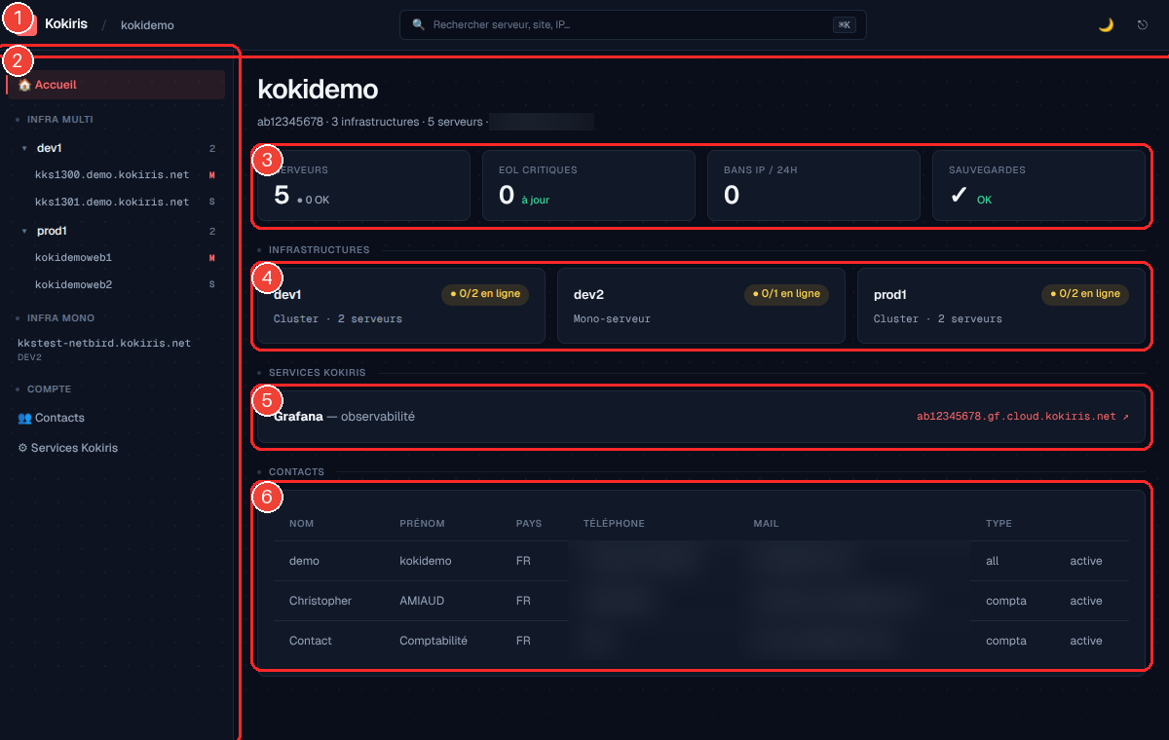Click the 0/1 en ligne badge on dev2

[x=785, y=294]
